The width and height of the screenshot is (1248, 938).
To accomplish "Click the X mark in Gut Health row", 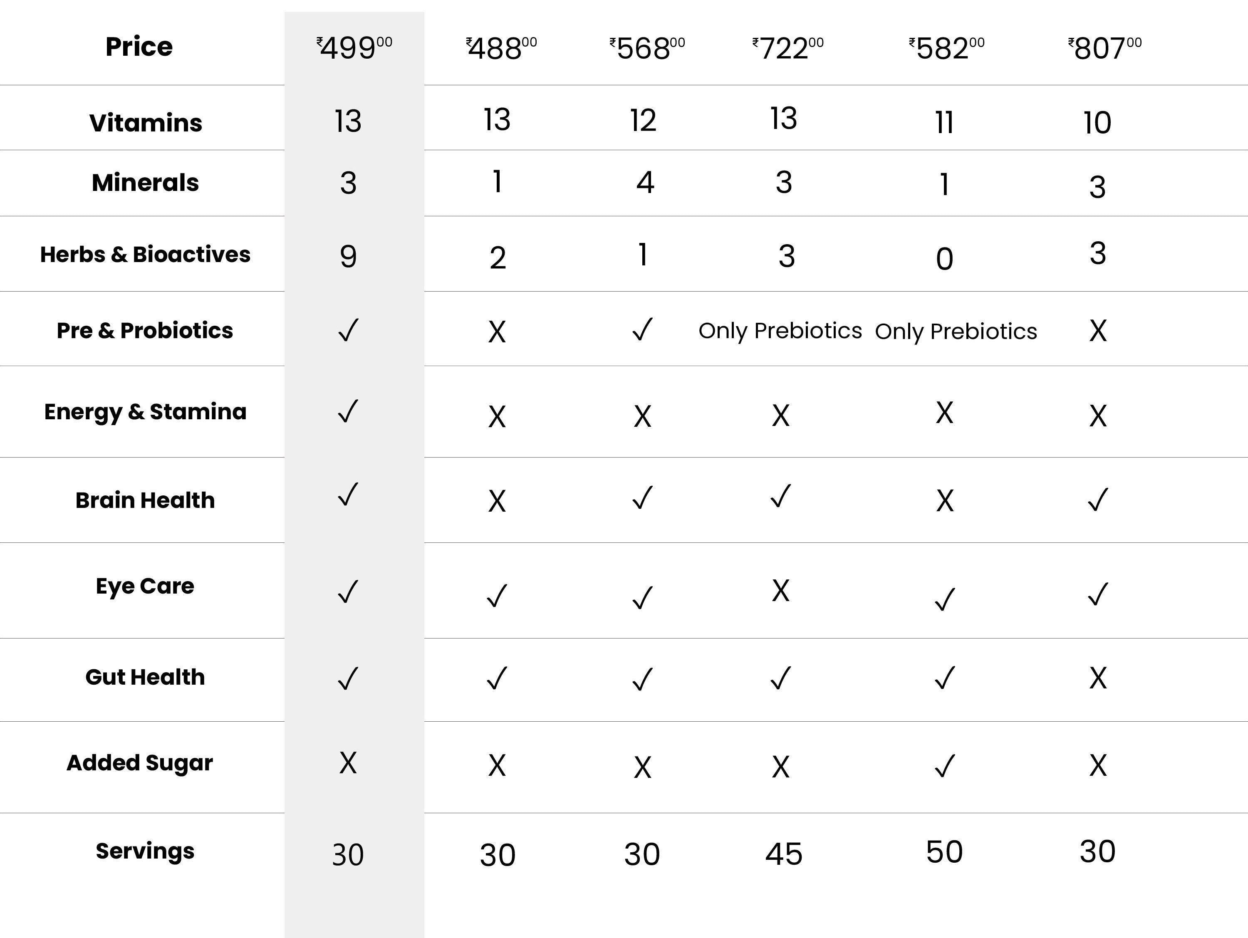I will [x=1098, y=678].
